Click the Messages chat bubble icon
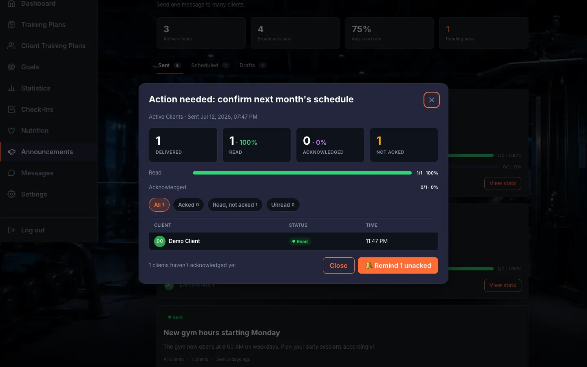Screen dimensions: 587x367 [x=11, y=173]
